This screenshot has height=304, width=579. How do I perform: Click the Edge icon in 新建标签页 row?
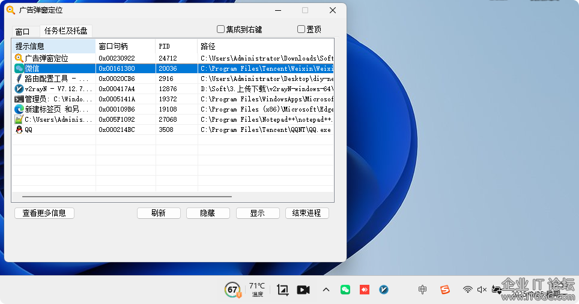[19, 109]
